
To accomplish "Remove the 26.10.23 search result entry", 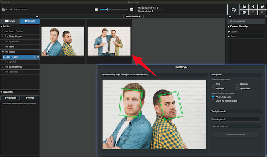I will point(38,57).
